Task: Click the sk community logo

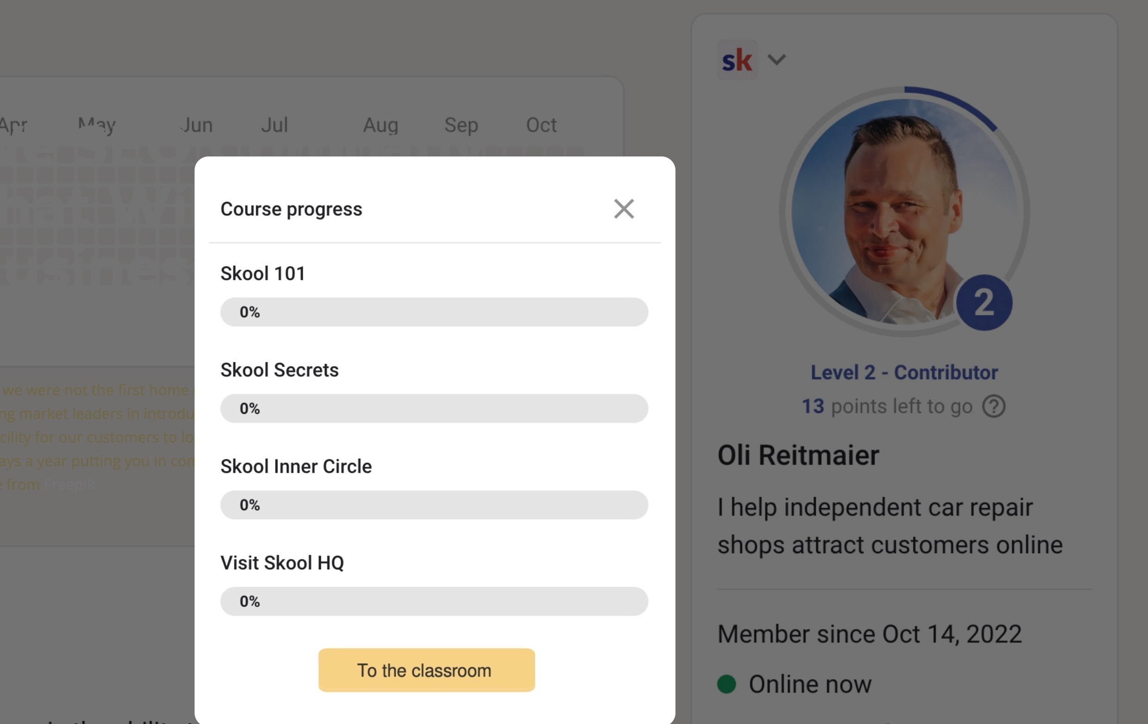Action: coord(737,59)
